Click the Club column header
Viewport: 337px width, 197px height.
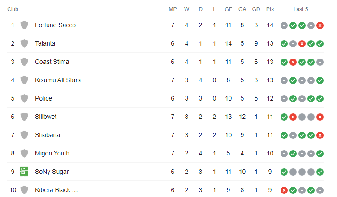pyautogui.click(x=13, y=9)
